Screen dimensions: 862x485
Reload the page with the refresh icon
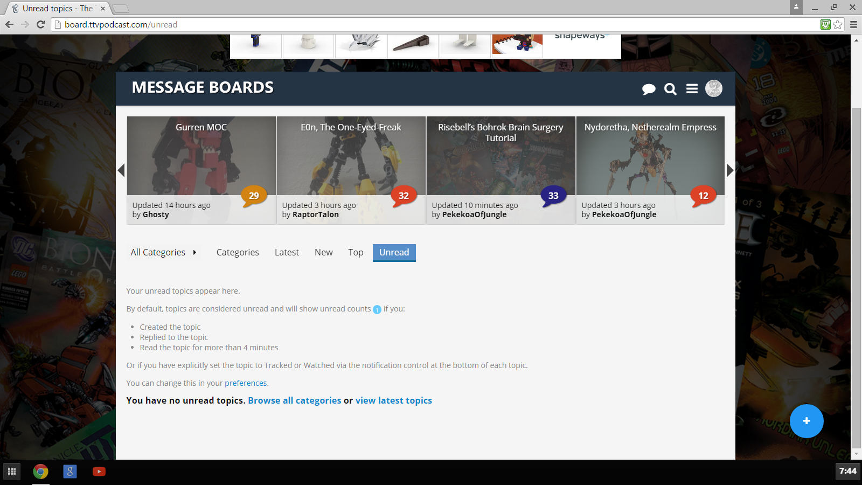pos(40,24)
